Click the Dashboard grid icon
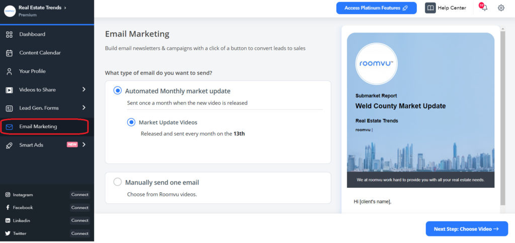This screenshot has width=515, height=243. pyautogui.click(x=9, y=34)
